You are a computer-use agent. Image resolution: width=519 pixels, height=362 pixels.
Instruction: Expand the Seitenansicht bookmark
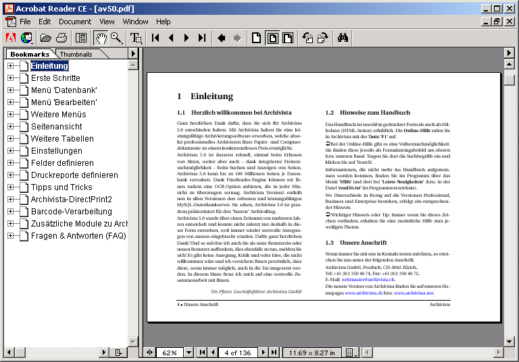[x=11, y=127]
